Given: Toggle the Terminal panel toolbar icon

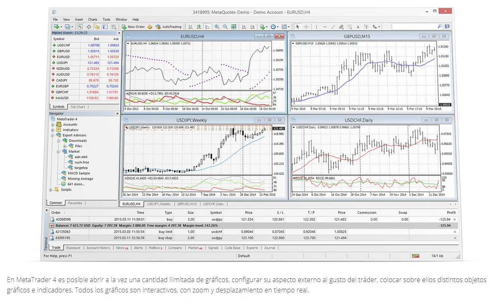Looking at the screenshot, I should (105, 27).
